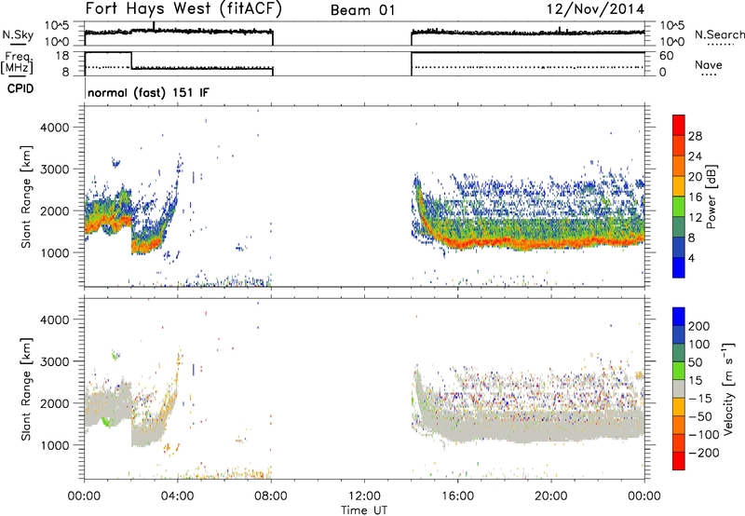Click the gray band of velocity colorbar

(679, 388)
